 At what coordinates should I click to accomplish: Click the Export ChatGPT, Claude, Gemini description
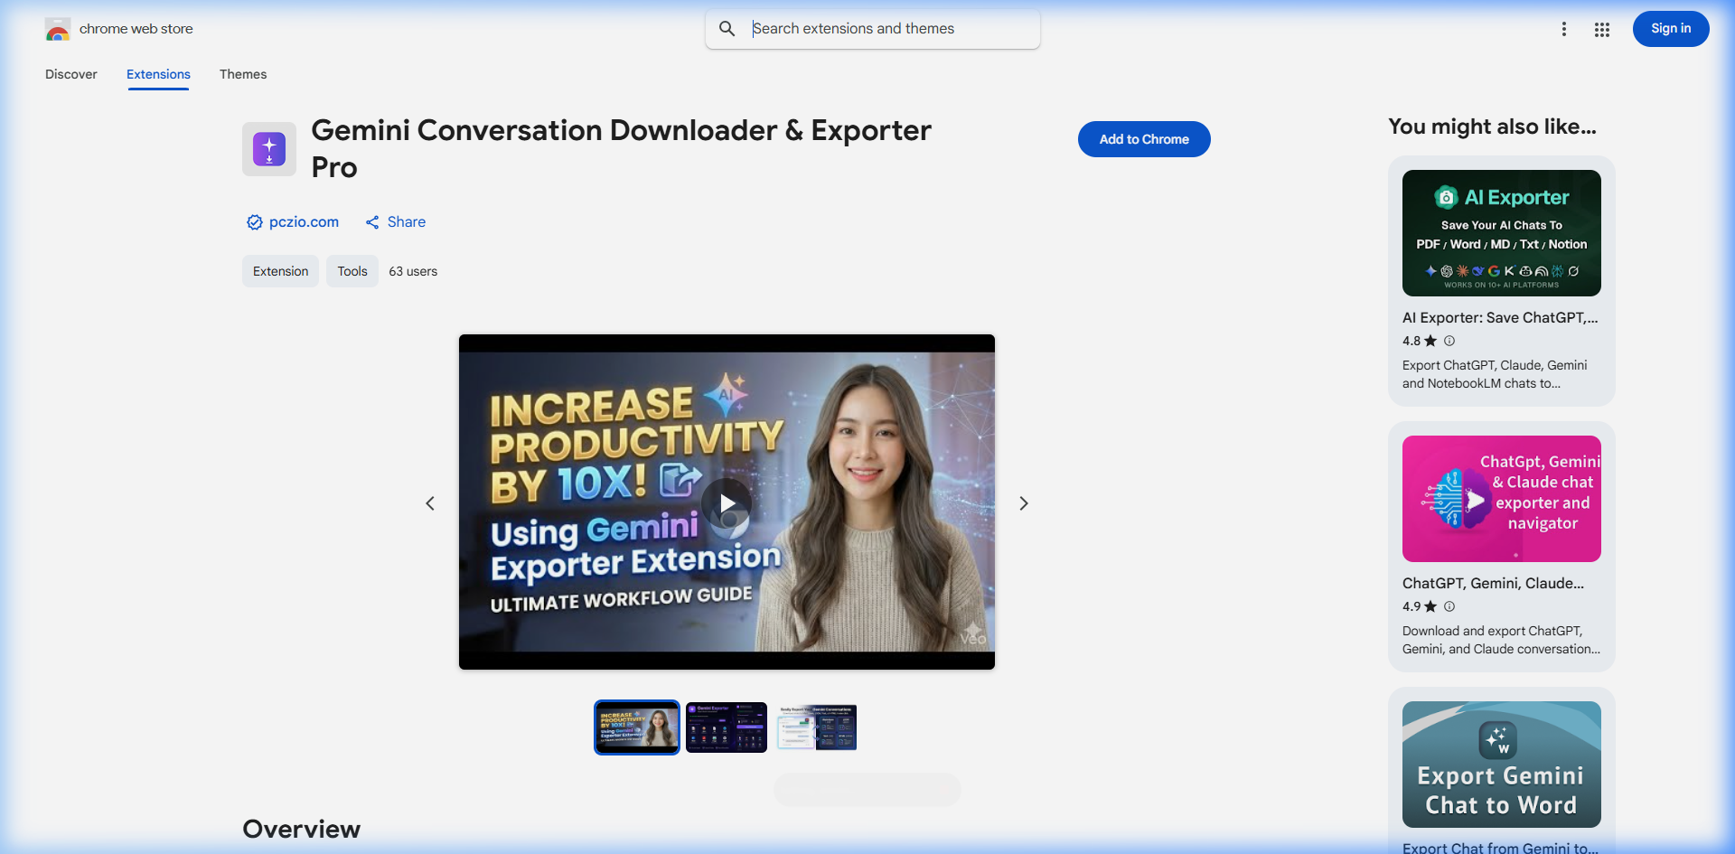[x=1495, y=374]
